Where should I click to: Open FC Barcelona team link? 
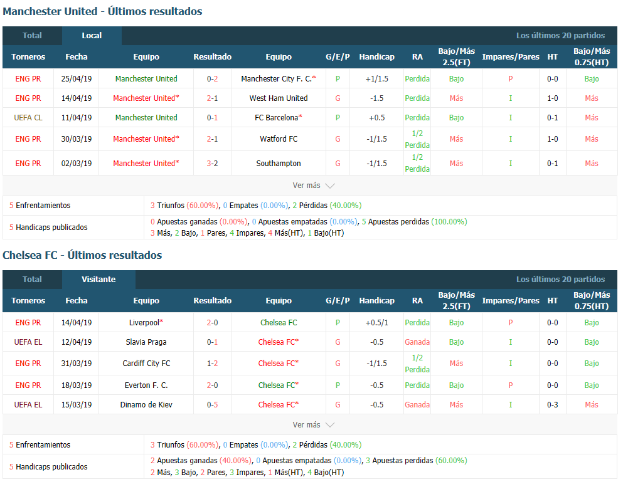pyautogui.click(x=278, y=117)
